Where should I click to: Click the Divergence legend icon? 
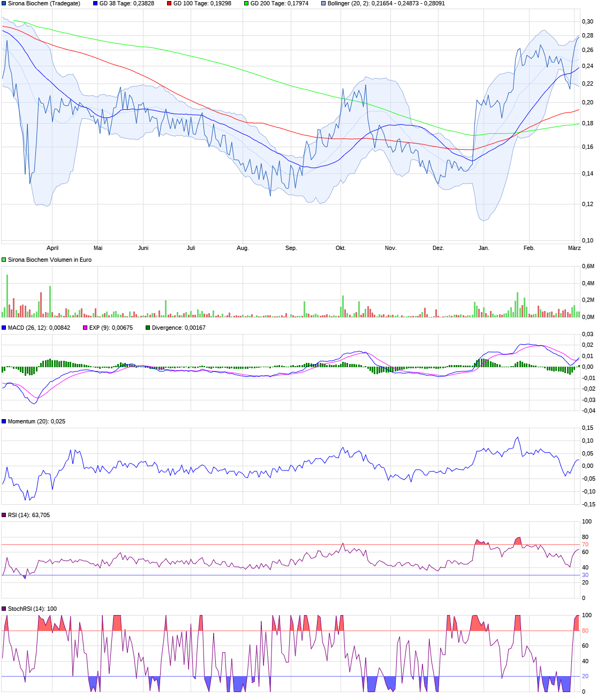[x=147, y=327]
